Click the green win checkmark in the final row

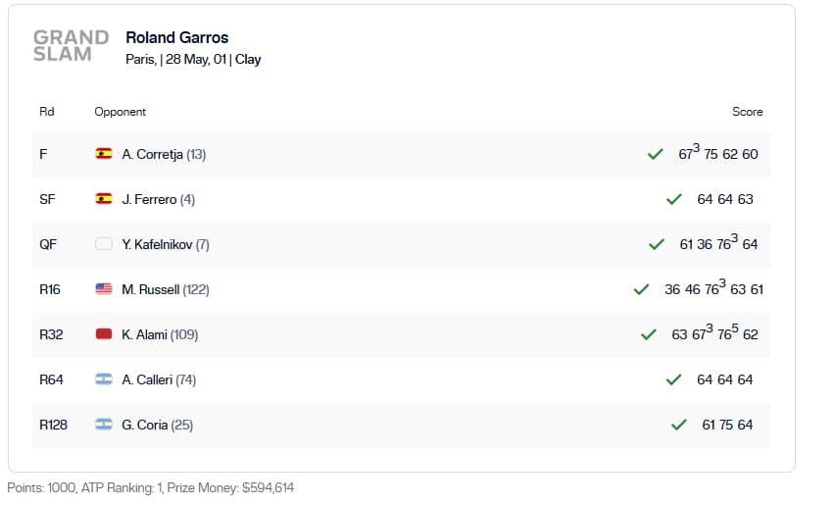point(655,154)
